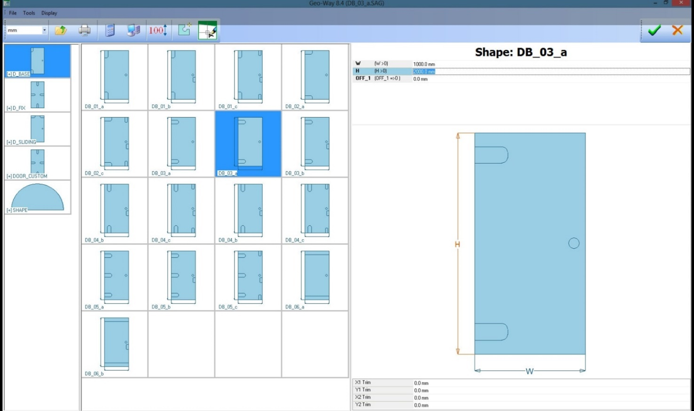Click the red 100 scale icon

tap(158, 31)
